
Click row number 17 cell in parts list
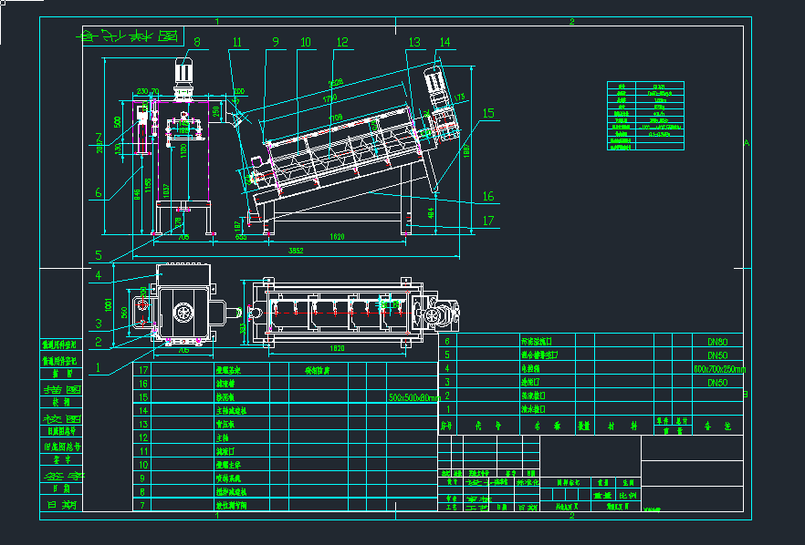click(143, 370)
